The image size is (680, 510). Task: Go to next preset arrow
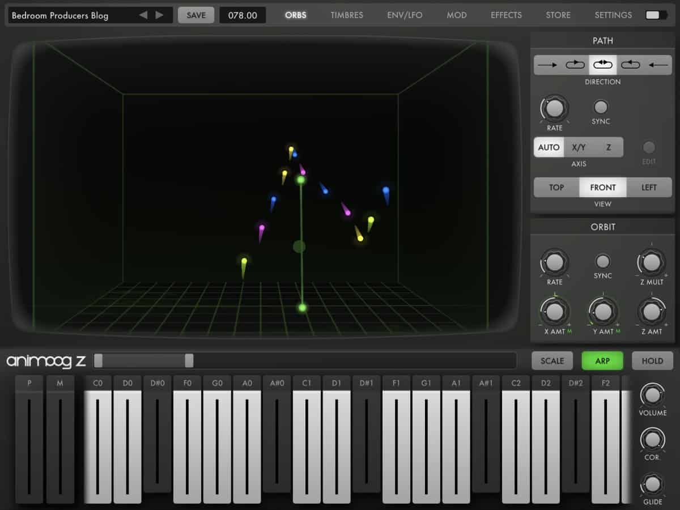coord(160,15)
